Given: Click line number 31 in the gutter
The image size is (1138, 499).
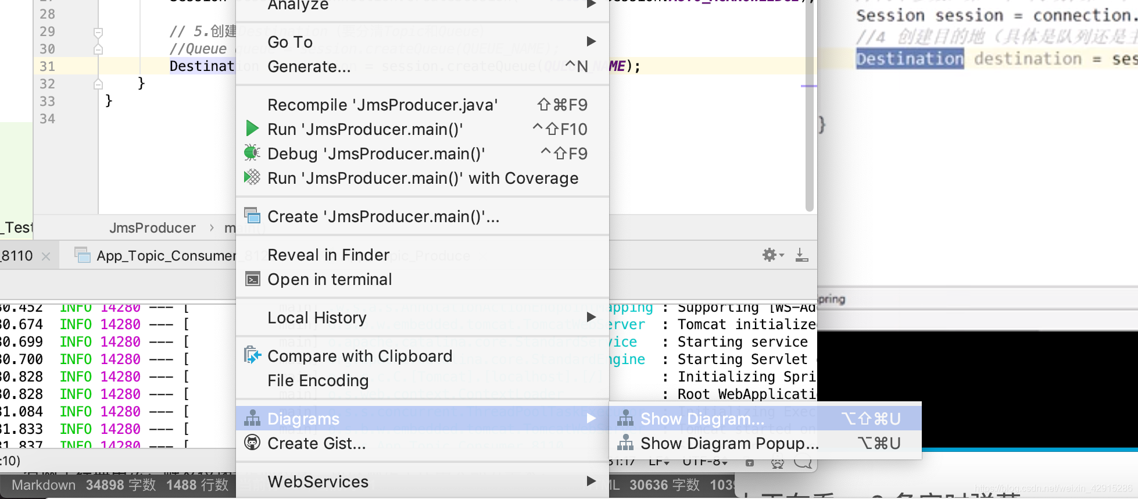Looking at the screenshot, I should (47, 66).
